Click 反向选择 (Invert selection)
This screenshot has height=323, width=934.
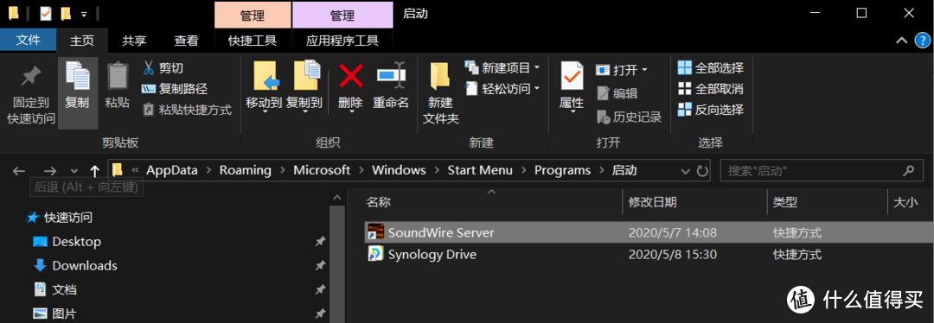(x=711, y=110)
